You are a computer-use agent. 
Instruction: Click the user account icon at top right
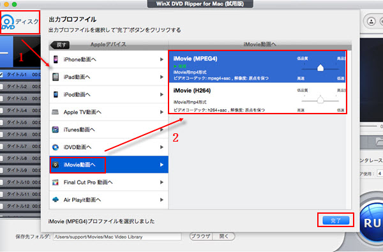coord(372,22)
